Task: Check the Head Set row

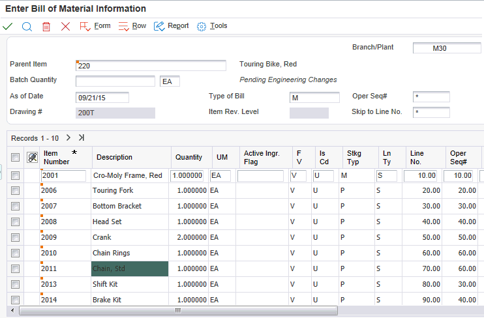Action: (x=15, y=222)
